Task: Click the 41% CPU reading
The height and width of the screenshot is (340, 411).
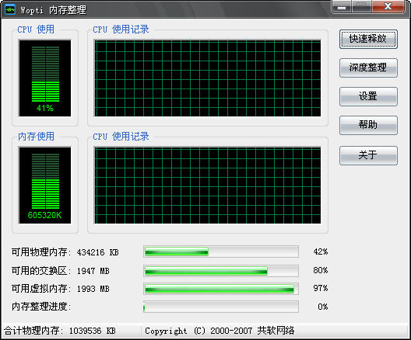Action: tap(45, 108)
